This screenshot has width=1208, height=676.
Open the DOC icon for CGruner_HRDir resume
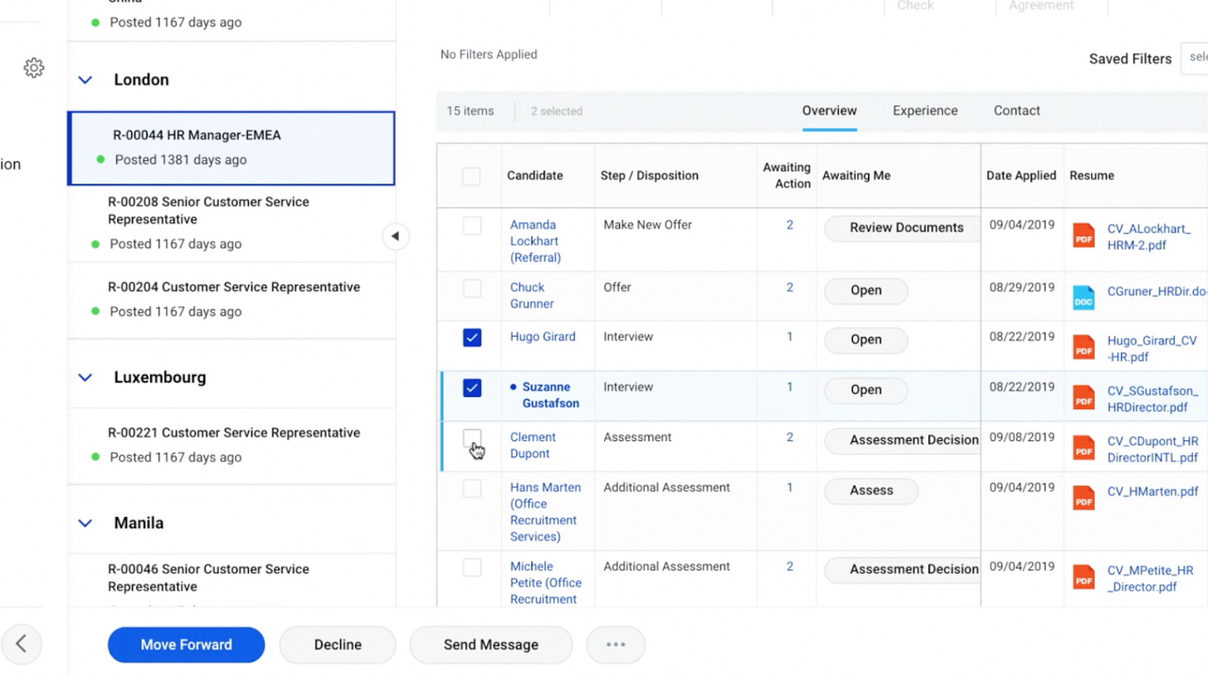tap(1084, 298)
